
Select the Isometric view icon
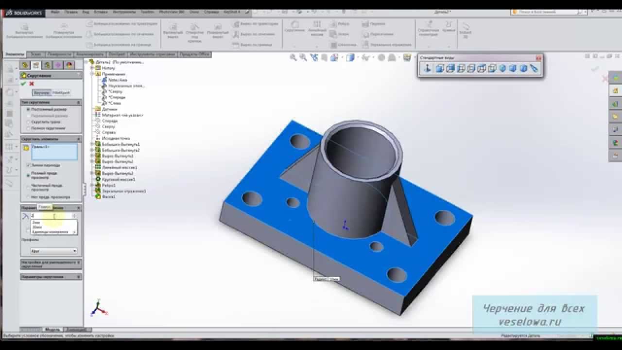tap(502, 69)
